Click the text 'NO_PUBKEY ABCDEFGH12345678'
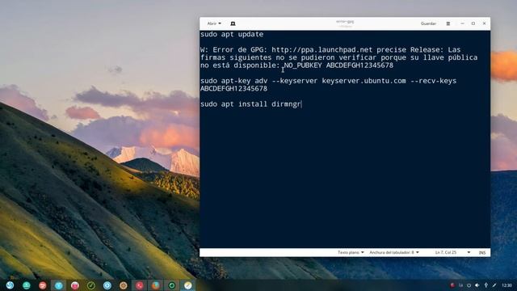 (x=338, y=65)
